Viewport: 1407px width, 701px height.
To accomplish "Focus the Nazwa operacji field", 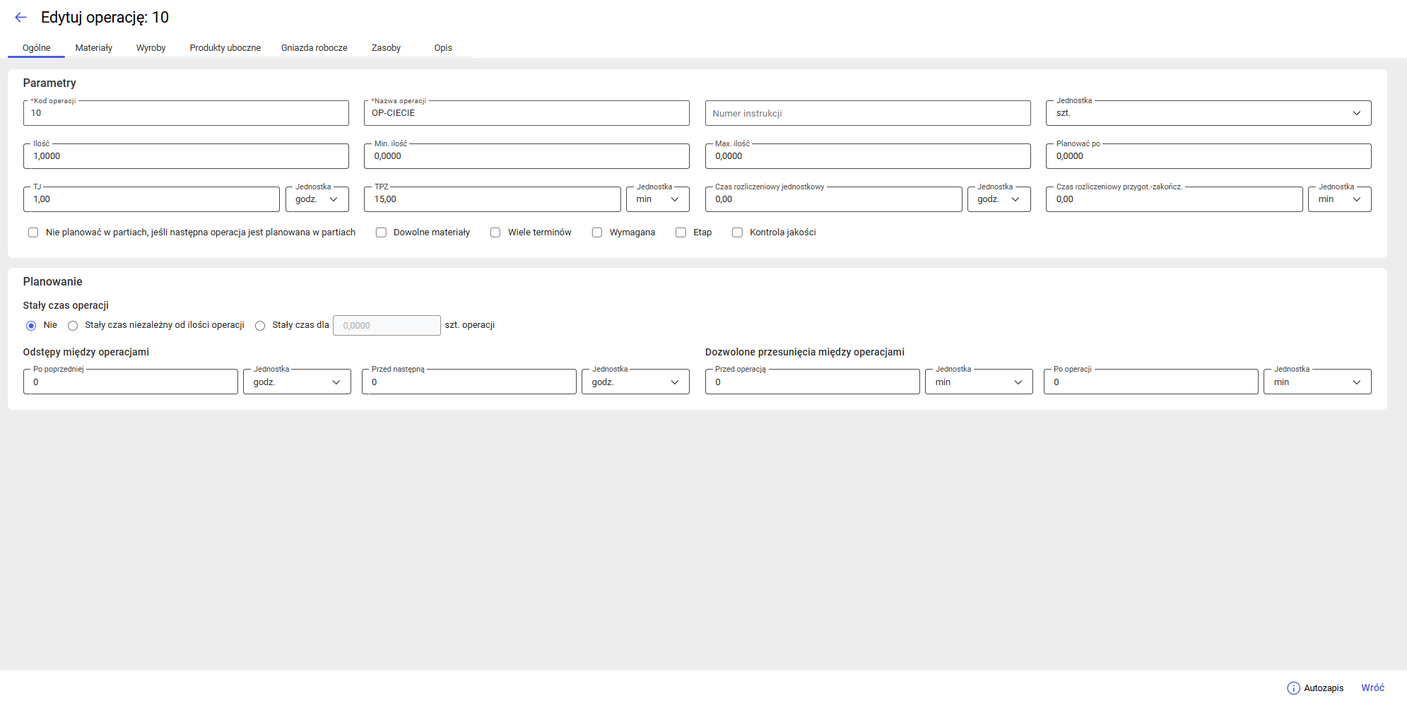I will [526, 113].
